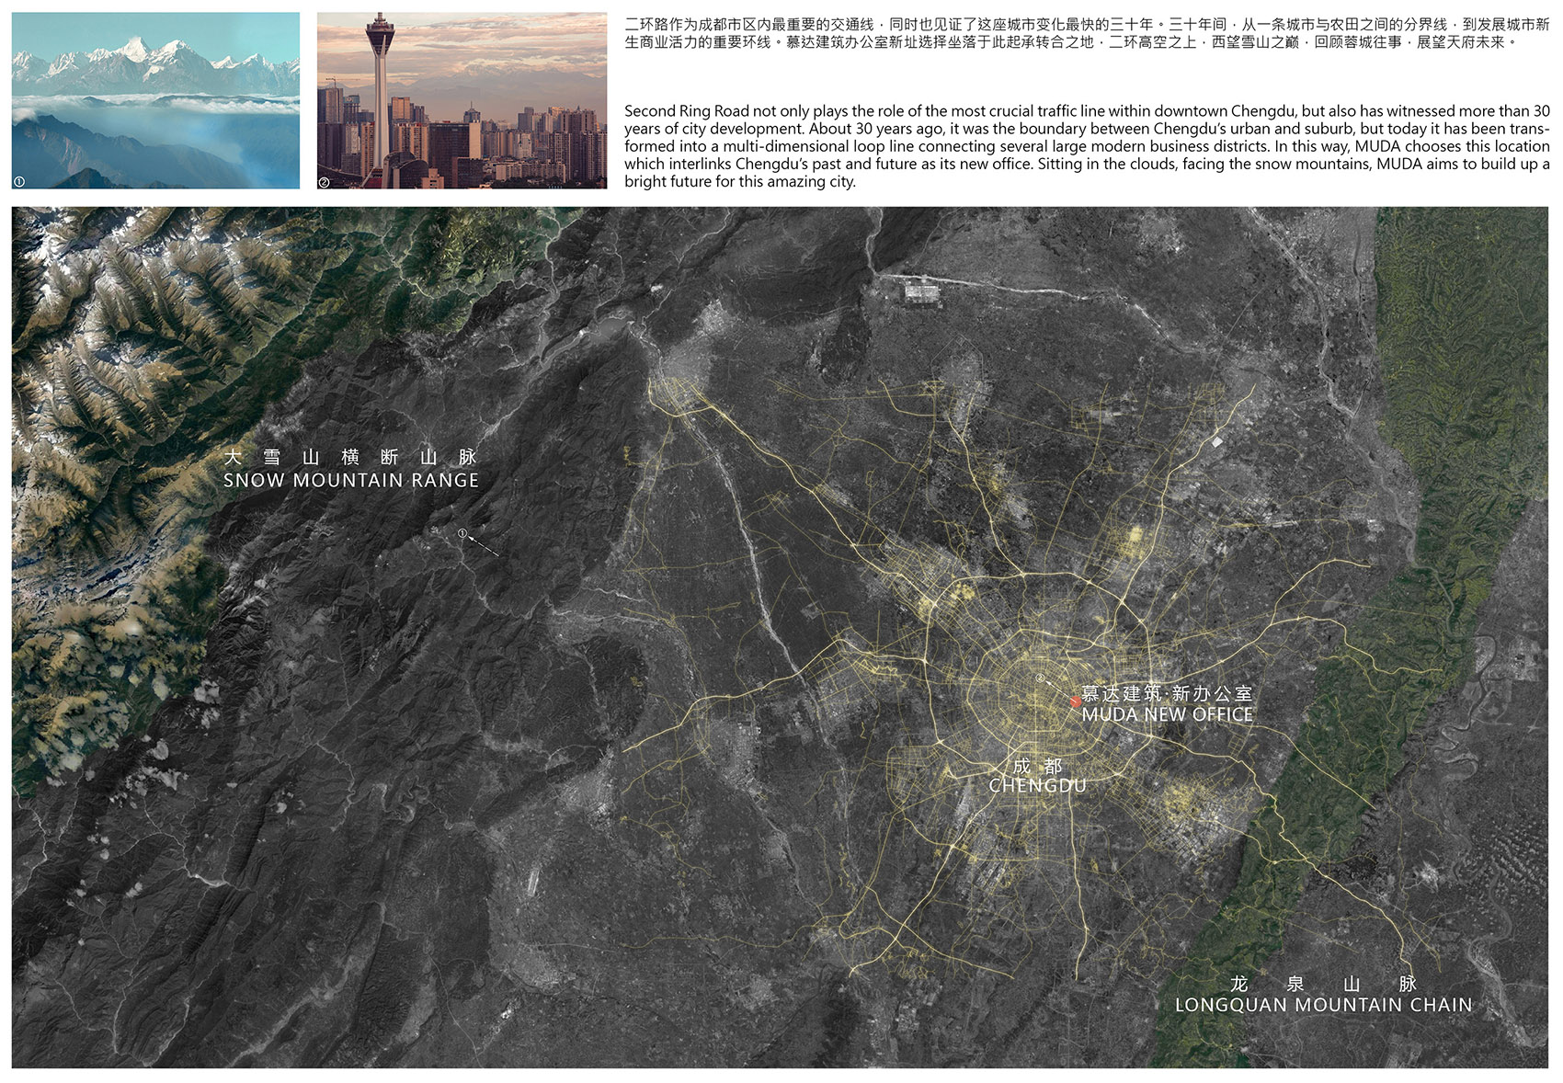Viewport: 1563px width, 1083px height.
Task: Click the '大雪山横断山脉' Chinese label
Action: (351, 457)
